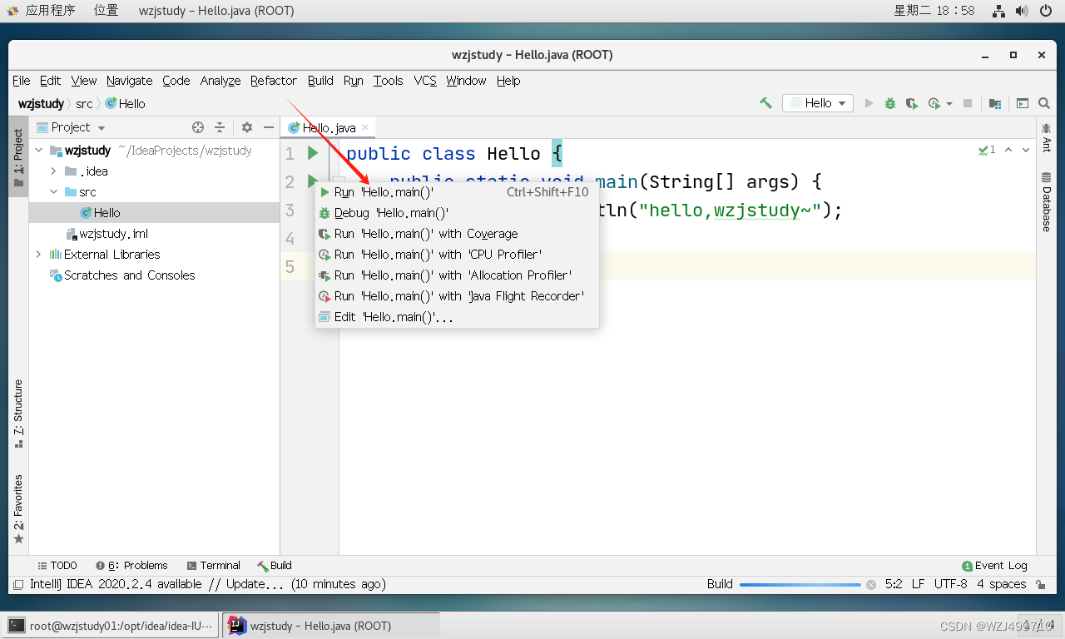Toggle the Z: Structure tool window tab

[18, 414]
